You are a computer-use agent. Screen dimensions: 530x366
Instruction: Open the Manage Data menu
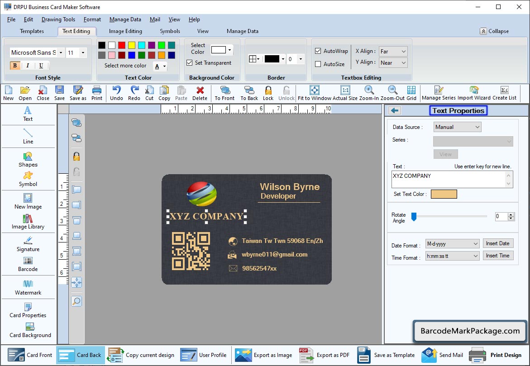pyautogui.click(x=125, y=19)
